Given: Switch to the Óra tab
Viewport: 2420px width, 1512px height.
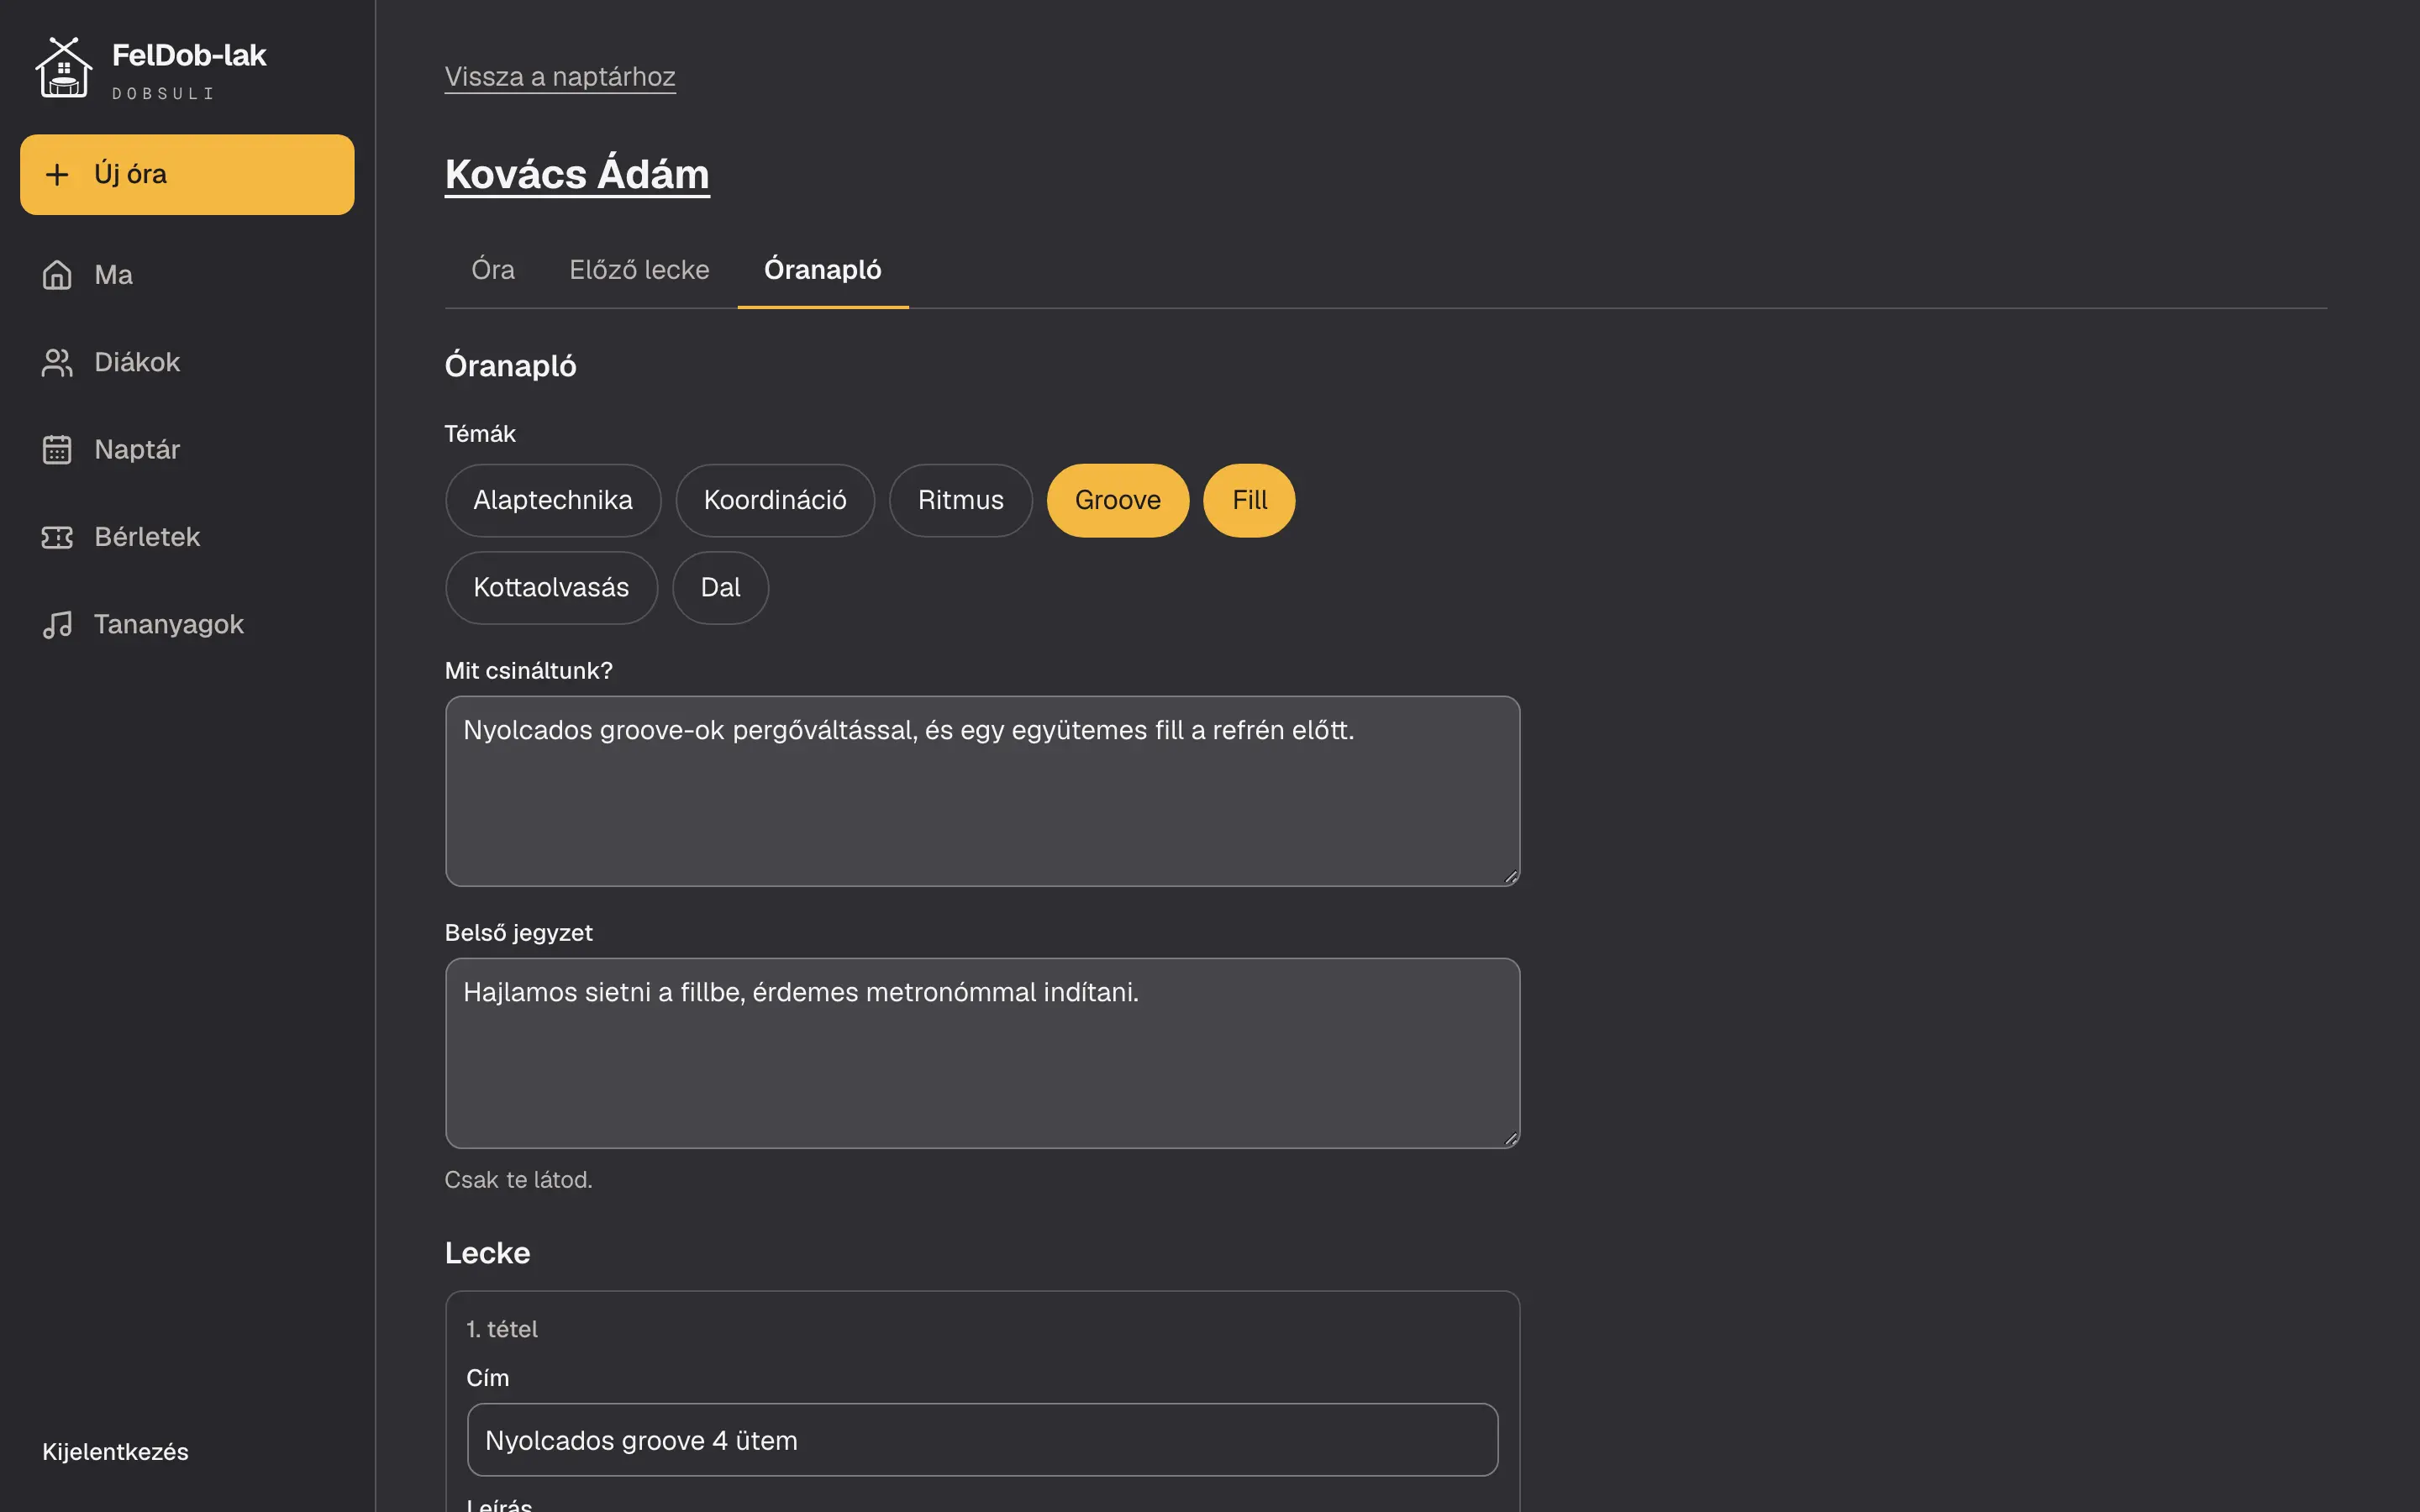Looking at the screenshot, I should click(x=493, y=270).
